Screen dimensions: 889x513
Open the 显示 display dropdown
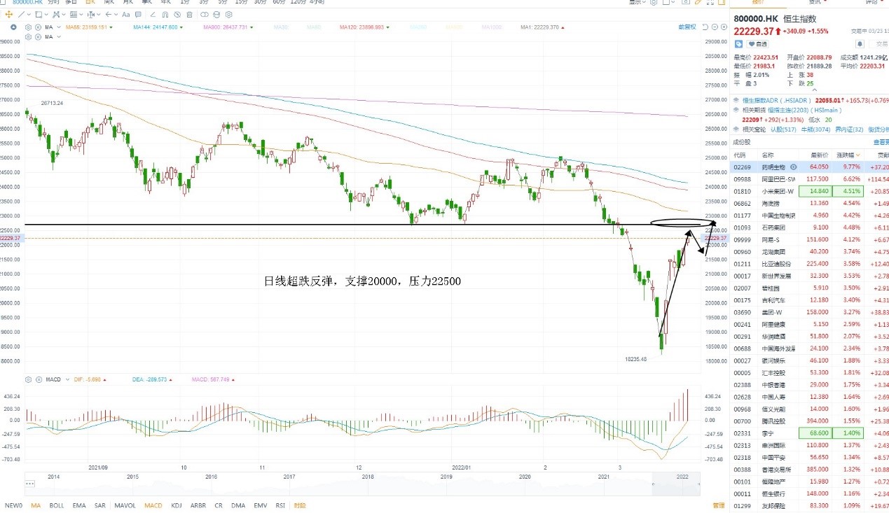(x=639, y=3)
